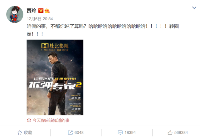Open the 12月6日 20:54 timestamp link
Screen dimensions: 200x138
point(40,19)
